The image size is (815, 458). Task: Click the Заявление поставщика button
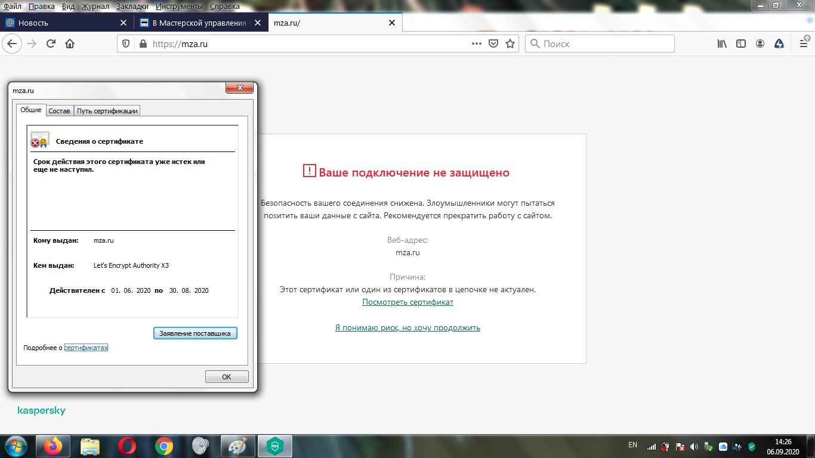tap(195, 333)
